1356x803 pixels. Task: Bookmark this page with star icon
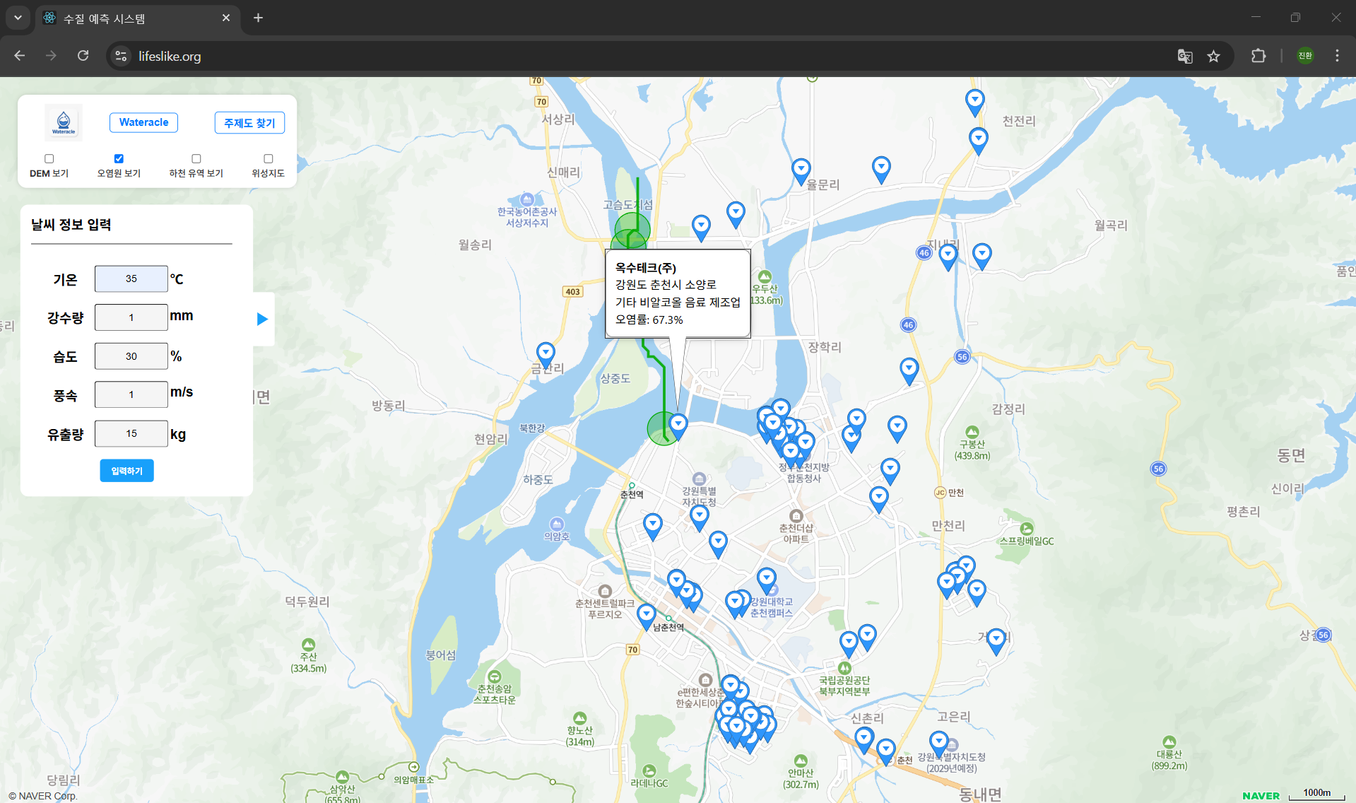[x=1213, y=56]
